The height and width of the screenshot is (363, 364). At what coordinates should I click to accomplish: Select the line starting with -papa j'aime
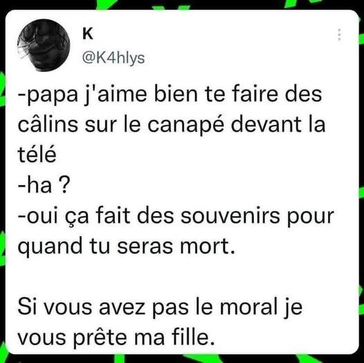170,95
